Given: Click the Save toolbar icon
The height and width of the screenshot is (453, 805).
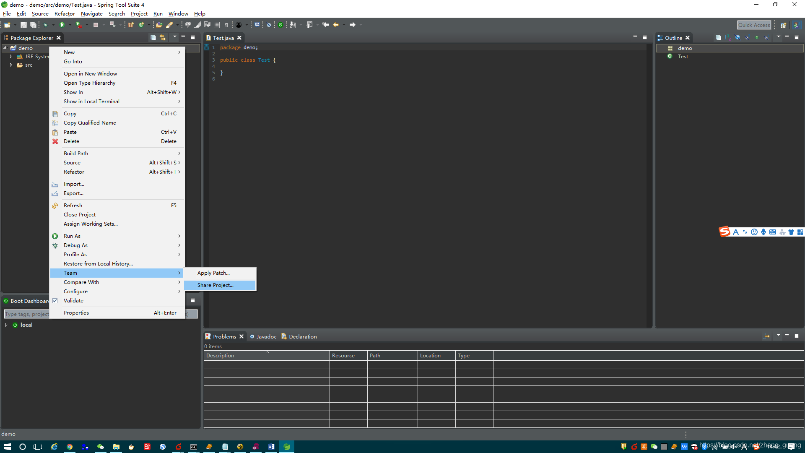Looking at the screenshot, I should [x=23, y=25].
